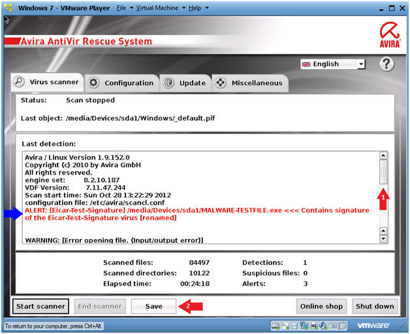This screenshot has height=334, width=410.
Task: Click the Shut down button
Action: 375,307
